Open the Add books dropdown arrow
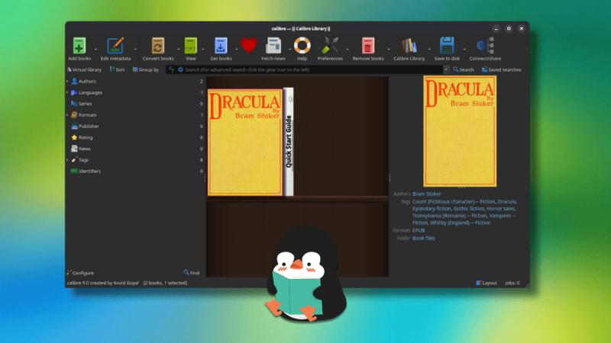The width and height of the screenshot is (611, 343). [95, 50]
